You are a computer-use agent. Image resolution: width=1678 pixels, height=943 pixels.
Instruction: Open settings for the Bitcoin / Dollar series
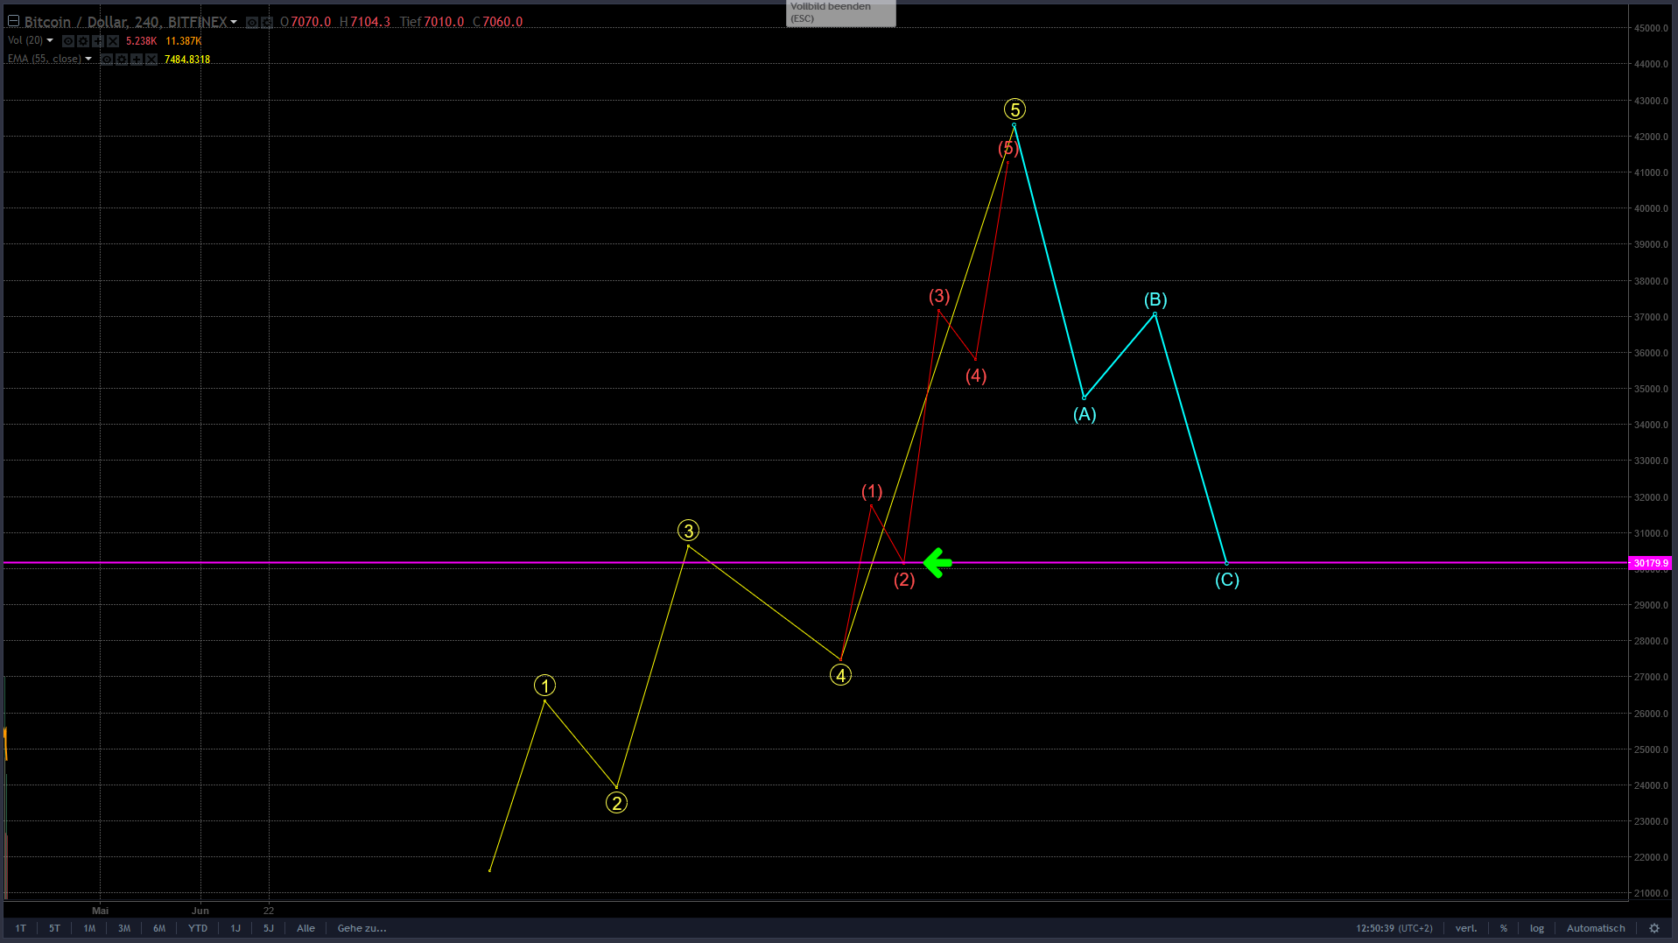(x=267, y=22)
